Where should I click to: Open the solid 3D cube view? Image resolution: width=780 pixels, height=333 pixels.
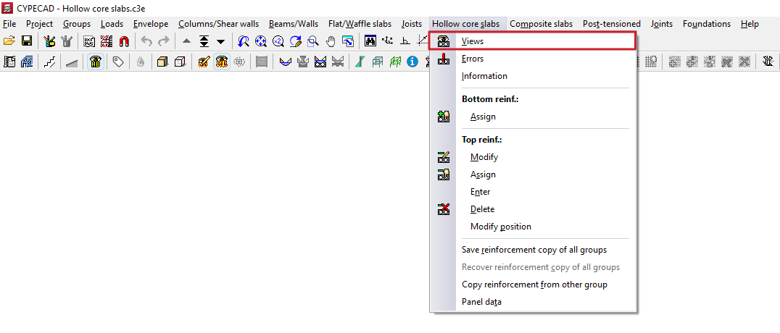pyautogui.click(x=162, y=62)
